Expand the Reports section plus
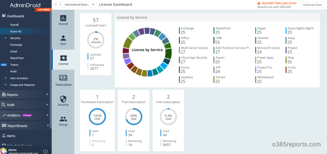This screenshot has width=327, height=154. tap(47, 94)
